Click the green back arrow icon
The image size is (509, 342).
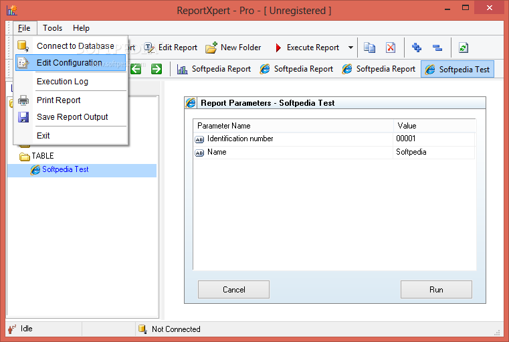(x=136, y=69)
